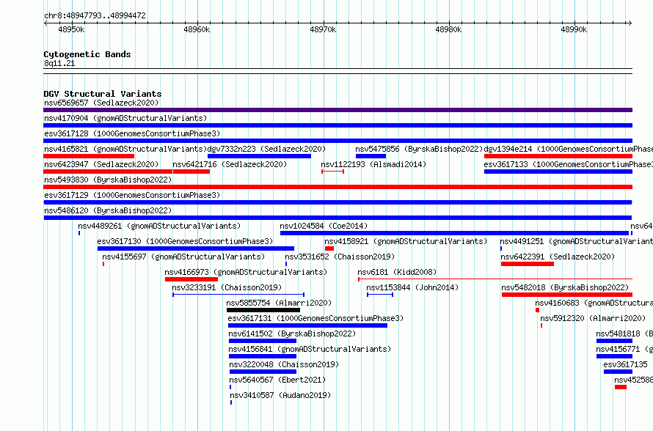Click the black nsv5855754 variant bar
Viewport: 653px width, 431px height.
pos(263,310)
